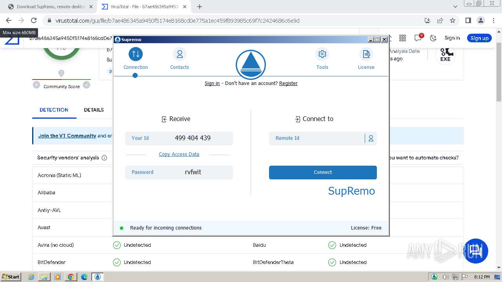Open VirusTotal notifications icon

[418, 38]
